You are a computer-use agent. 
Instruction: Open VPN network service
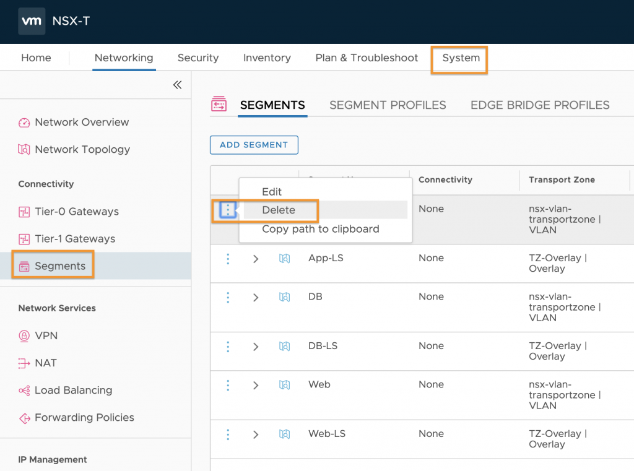pos(46,335)
